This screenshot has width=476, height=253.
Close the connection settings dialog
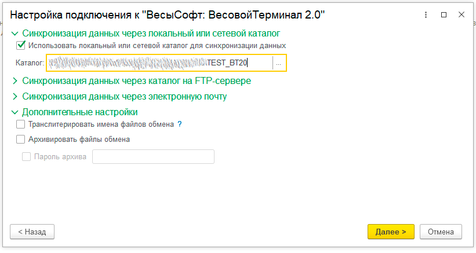pos(460,15)
